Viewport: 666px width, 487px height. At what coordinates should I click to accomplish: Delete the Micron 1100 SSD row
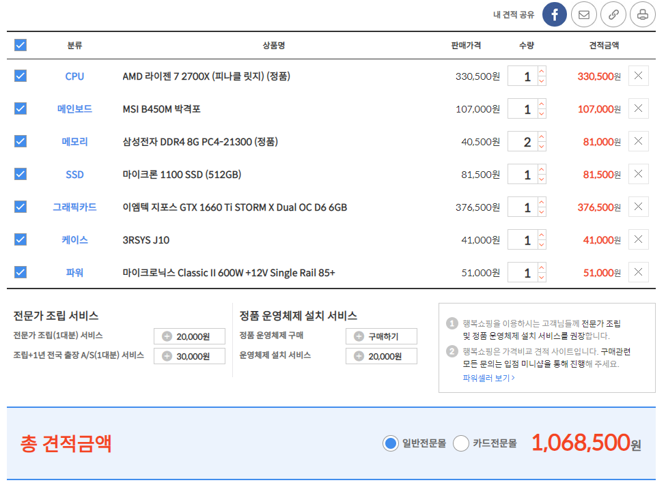click(x=638, y=174)
